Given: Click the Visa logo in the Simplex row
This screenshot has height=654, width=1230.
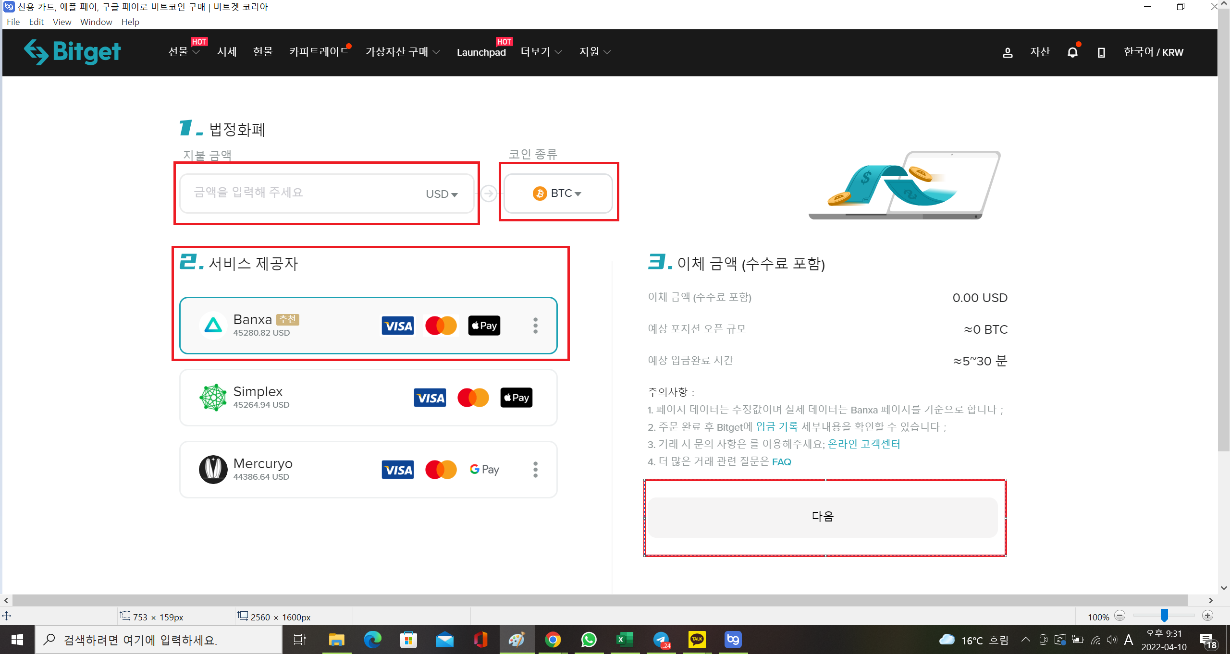Looking at the screenshot, I should (430, 398).
